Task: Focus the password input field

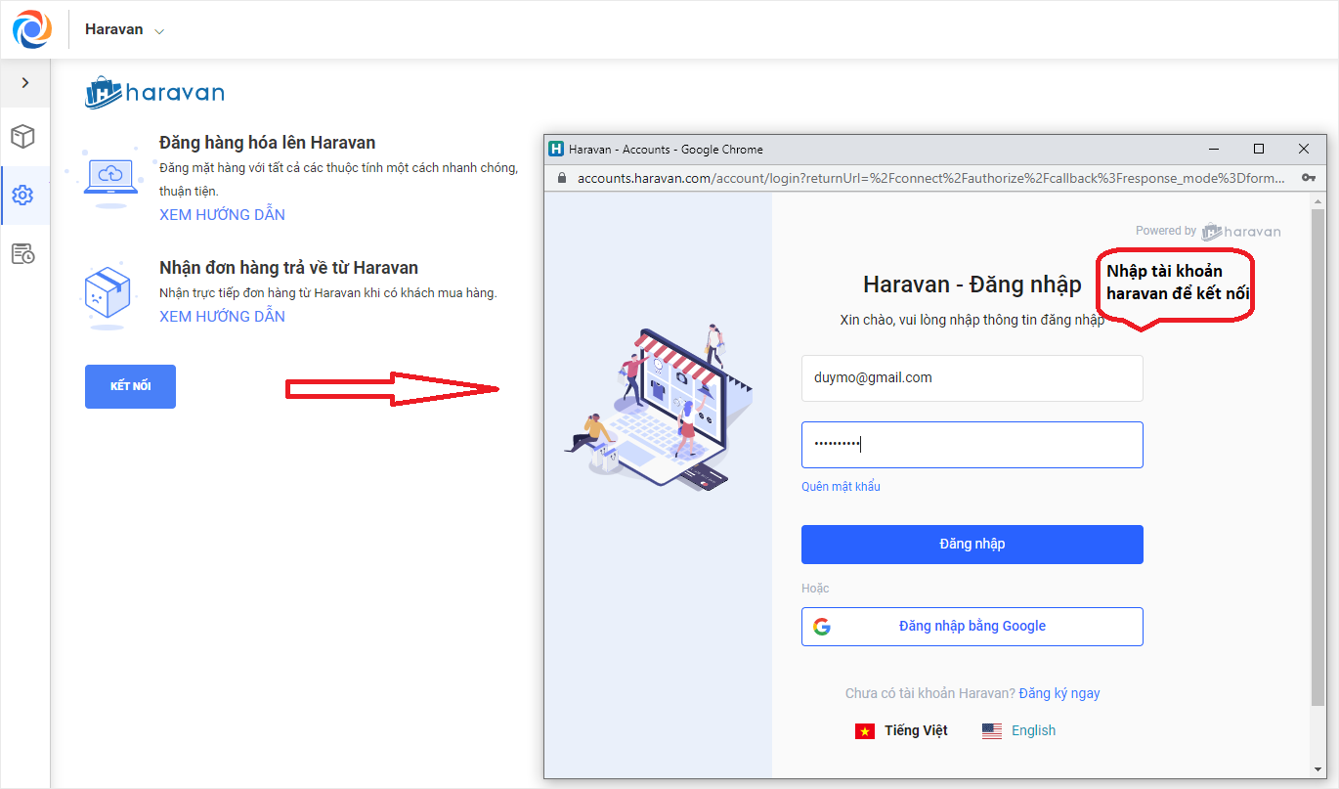Action: click(x=972, y=445)
